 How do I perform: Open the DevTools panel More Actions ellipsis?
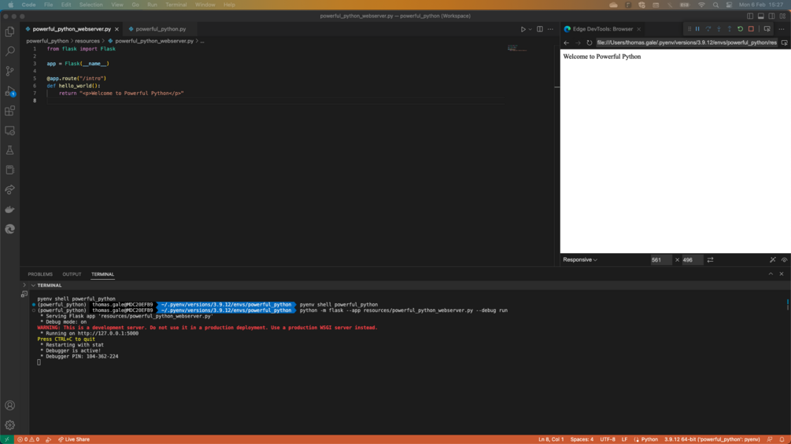(x=782, y=29)
